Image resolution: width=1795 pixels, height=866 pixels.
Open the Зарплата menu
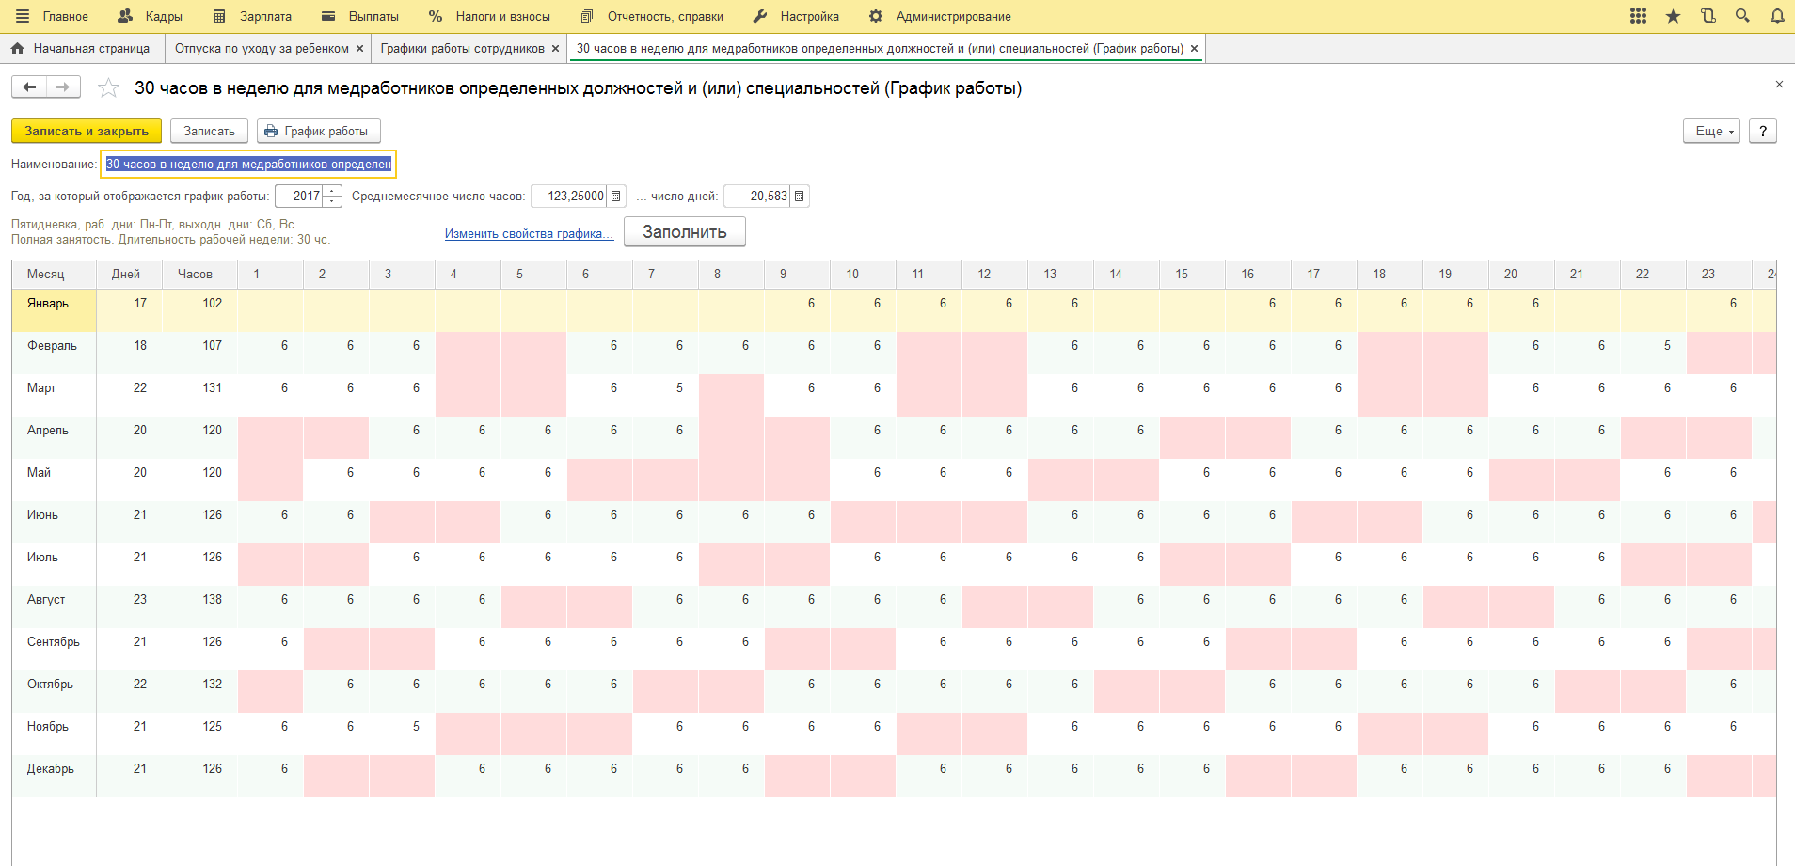253,16
